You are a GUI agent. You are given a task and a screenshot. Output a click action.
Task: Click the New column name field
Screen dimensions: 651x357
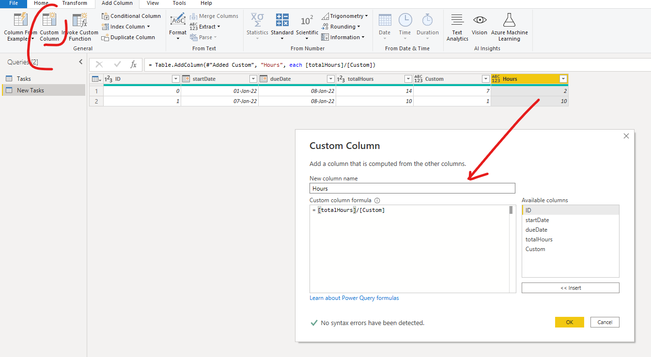click(412, 189)
